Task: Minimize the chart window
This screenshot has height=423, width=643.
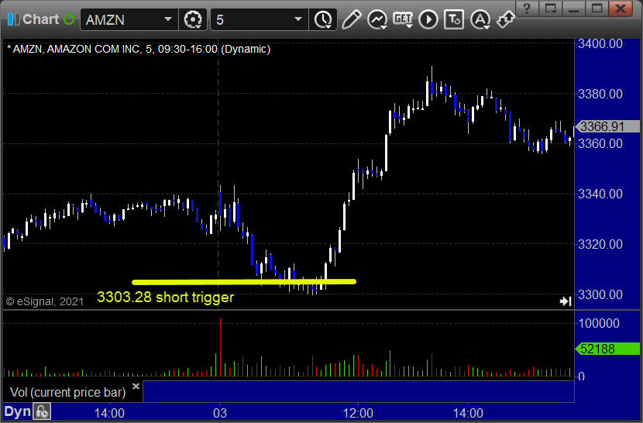Action: (x=574, y=9)
